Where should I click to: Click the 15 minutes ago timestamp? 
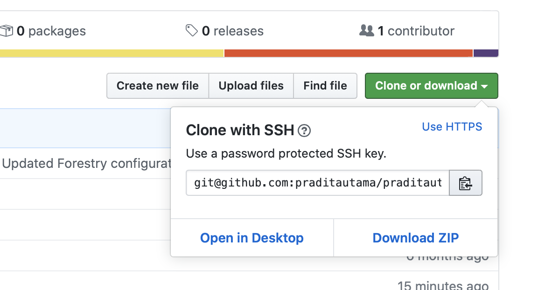coord(443,285)
